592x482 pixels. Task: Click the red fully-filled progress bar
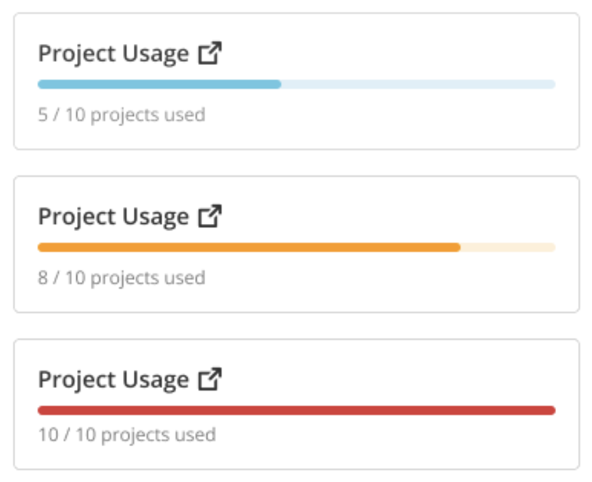click(297, 409)
